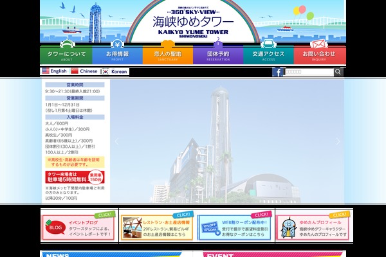Viewport: 386px width, 257px height.
Task: Open the Facebook page icon
Action: click(x=278, y=72)
